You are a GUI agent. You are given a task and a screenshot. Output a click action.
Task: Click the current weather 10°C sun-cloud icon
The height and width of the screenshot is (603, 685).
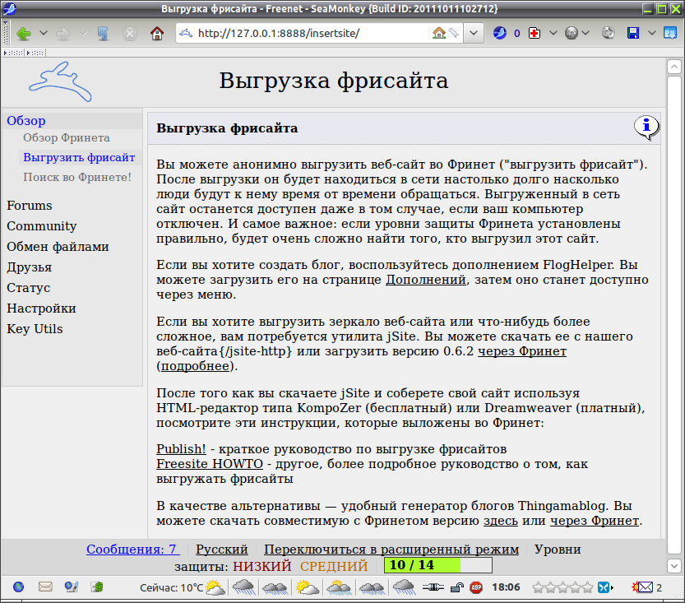tap(215, 587)
